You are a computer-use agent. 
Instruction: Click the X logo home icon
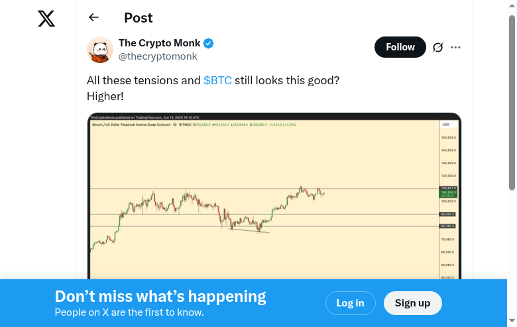click(46, 19)
